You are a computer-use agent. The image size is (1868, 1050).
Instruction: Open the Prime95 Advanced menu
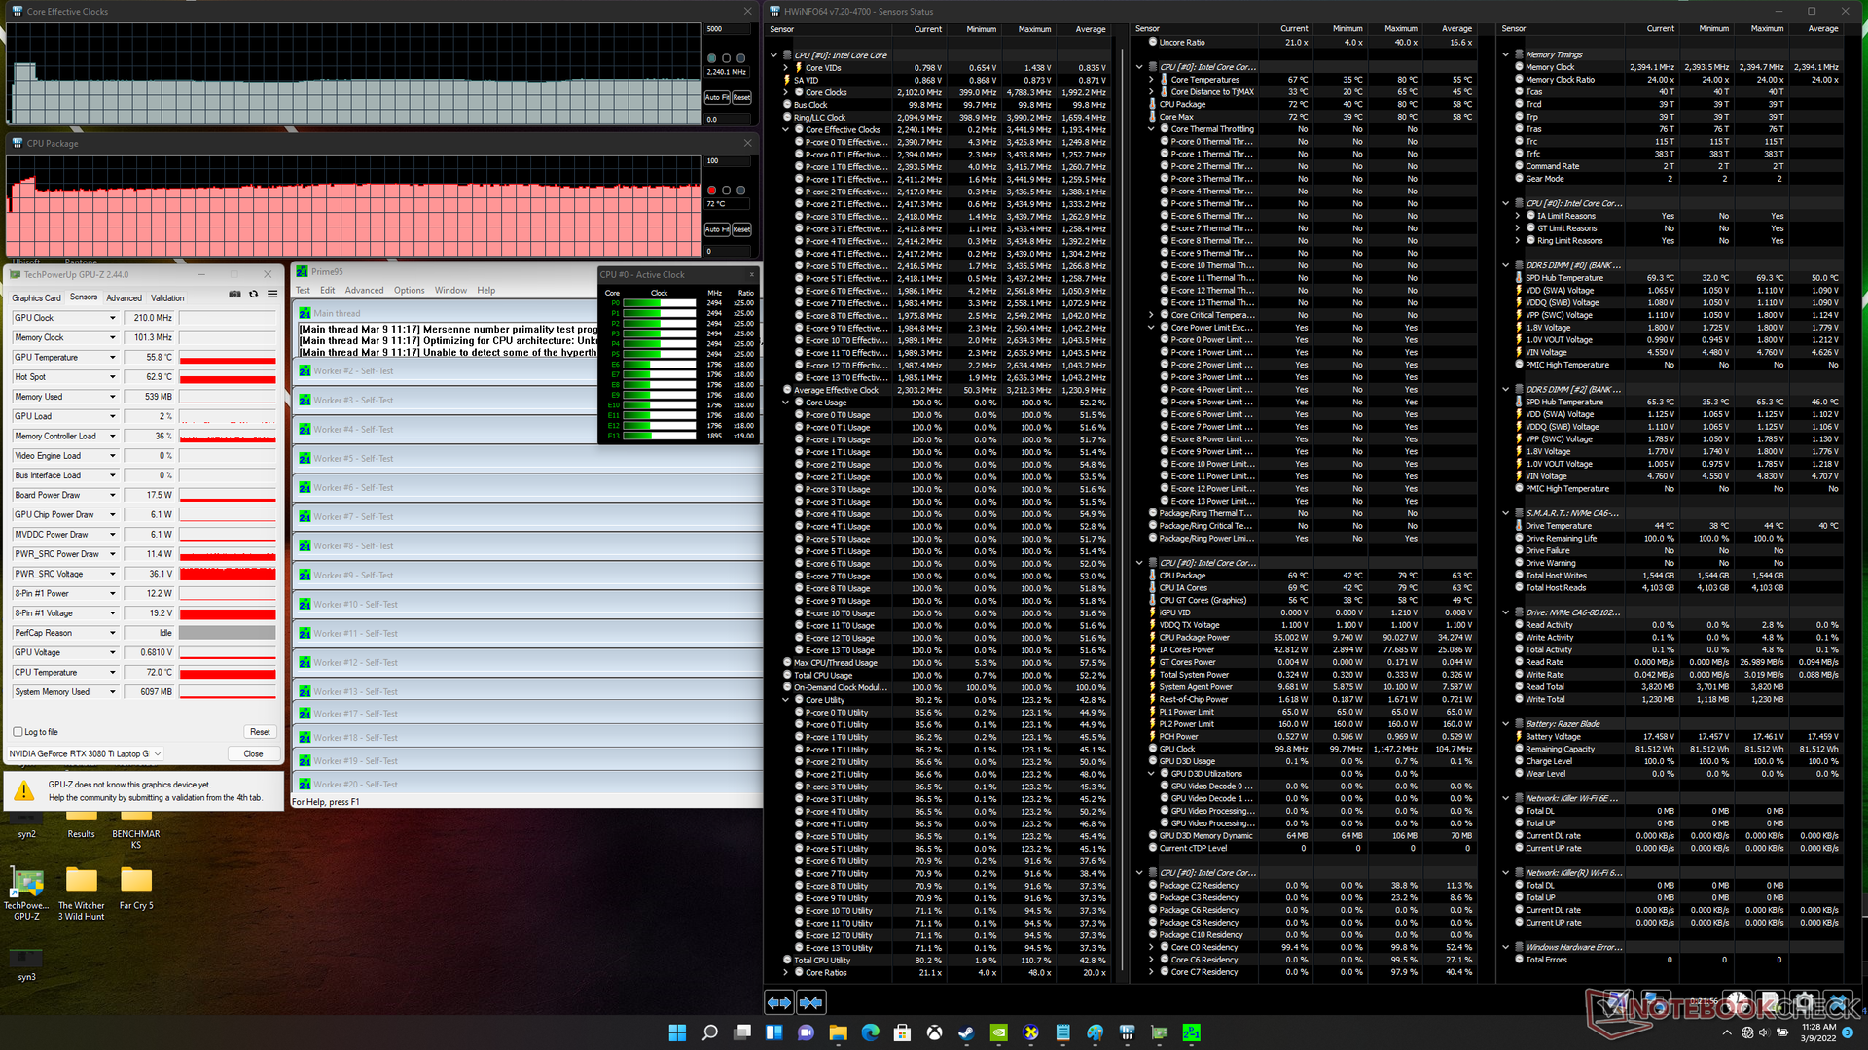(x=364, y=290)
